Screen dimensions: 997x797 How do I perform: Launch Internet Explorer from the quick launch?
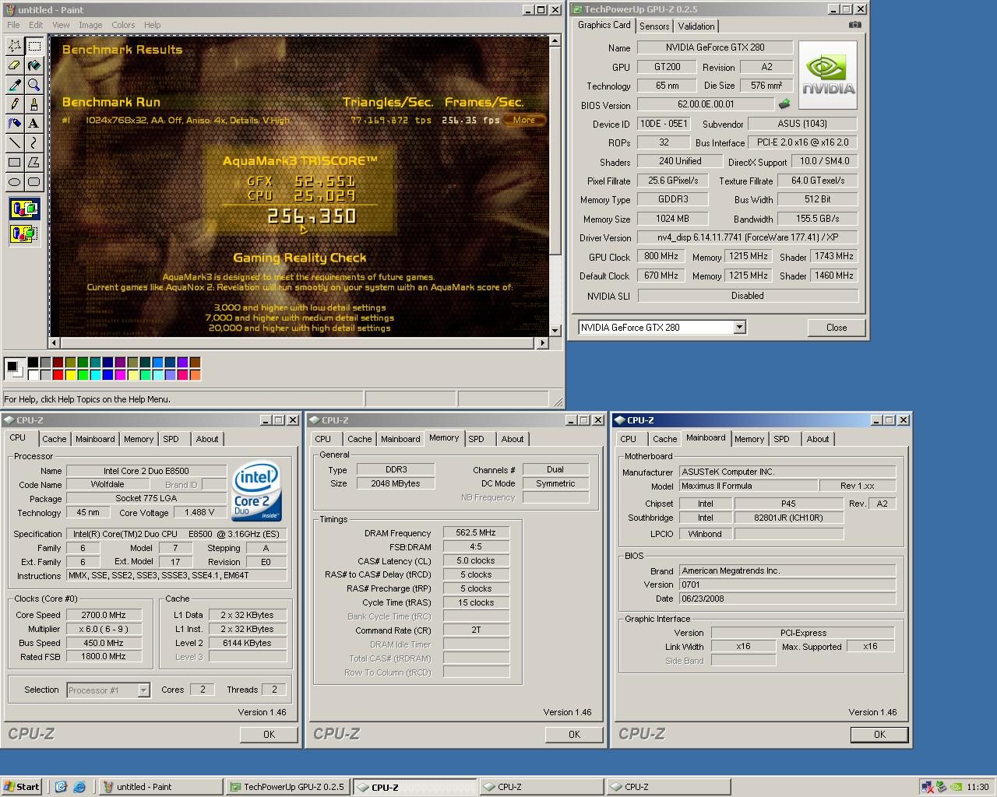[79, 787]
